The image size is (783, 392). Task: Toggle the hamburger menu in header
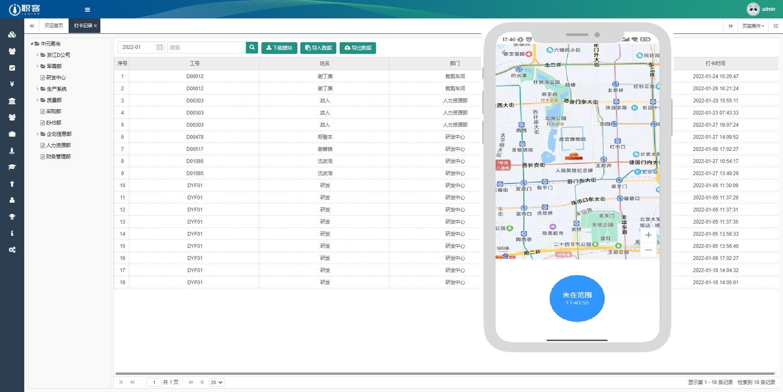pyautogui.click(x=87, y=10)
